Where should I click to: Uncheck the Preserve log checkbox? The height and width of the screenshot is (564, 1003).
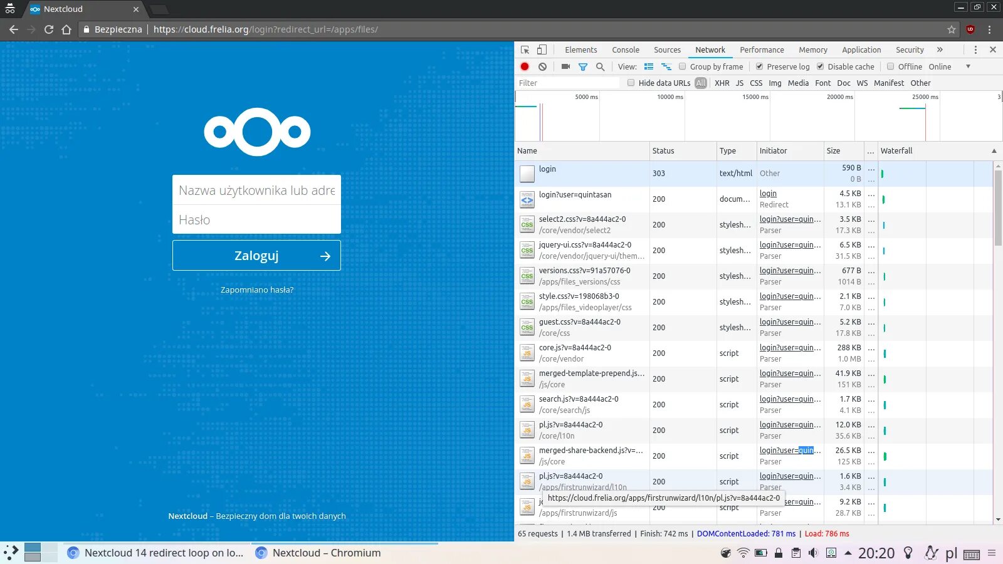pyautogui.click(x=760, y=66)
